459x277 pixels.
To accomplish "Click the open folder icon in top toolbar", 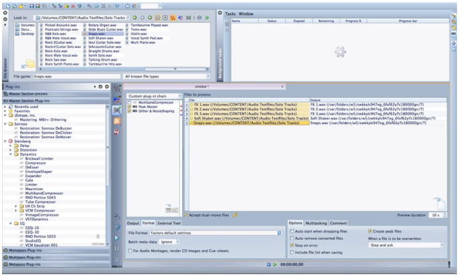I will (x=21, y=6).
